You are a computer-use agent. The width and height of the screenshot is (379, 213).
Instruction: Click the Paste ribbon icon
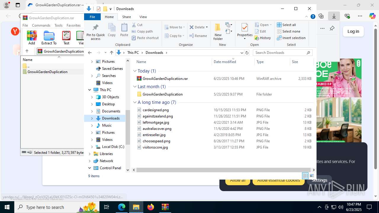point(124,28)
